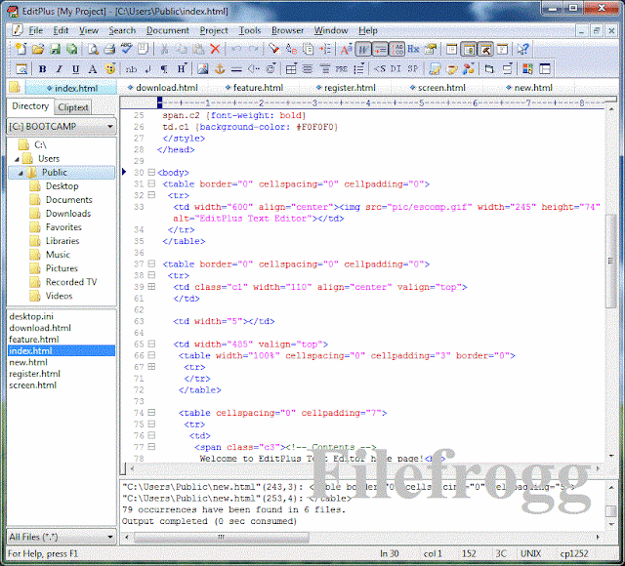The width and height of the screenshot is (625, 566).
Task: Open the File menu
Action: 35,30
